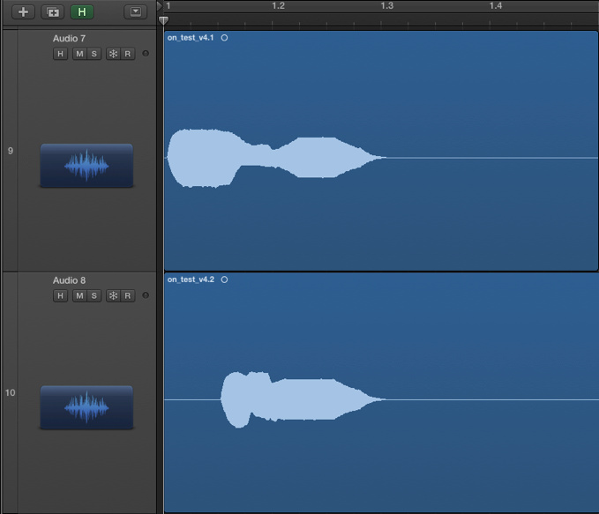Click the on_test_v4.2 region name
Screen dimensions: 599x514
[191, 279]
